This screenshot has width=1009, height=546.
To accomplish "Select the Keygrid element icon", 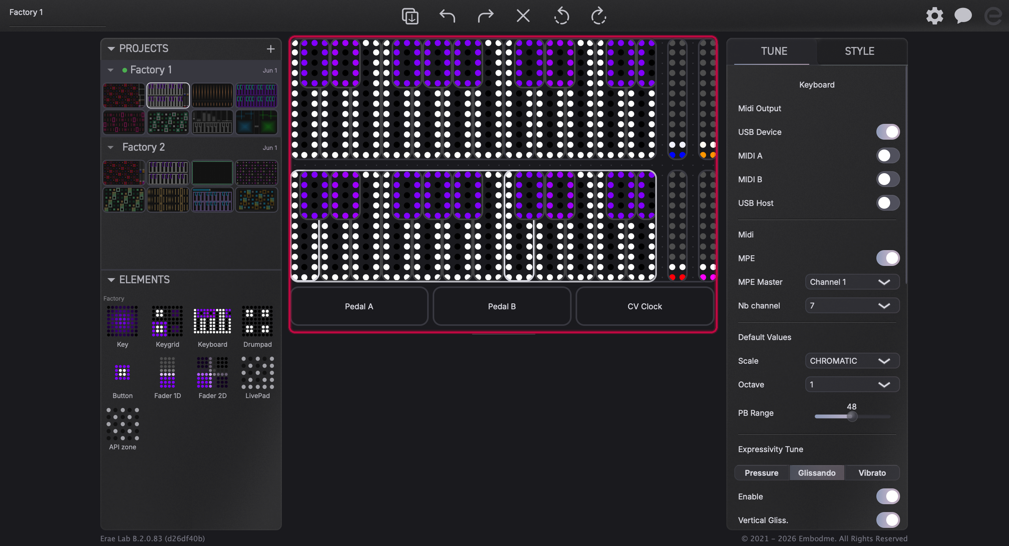I will pyautogui.click(x=167, y=321).
